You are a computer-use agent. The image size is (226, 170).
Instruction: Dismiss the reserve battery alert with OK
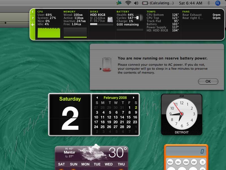(208, 81)
